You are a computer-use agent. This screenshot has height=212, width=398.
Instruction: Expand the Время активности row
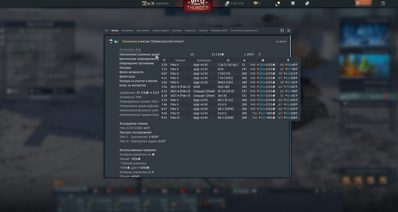click(131, 72)
